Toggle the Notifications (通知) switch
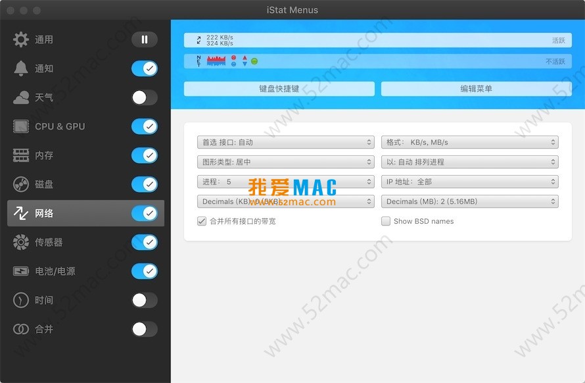Image resolution: width=585 pixels, height=383 pixels. pos(145,68)
